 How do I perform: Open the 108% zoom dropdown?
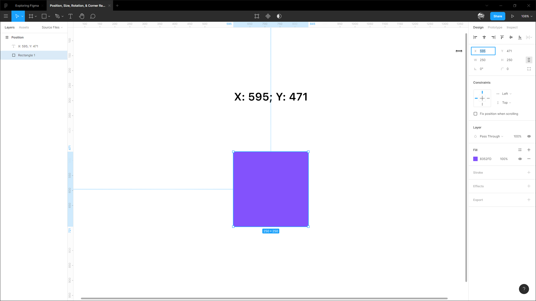pyautogui.click(x=527, y=16)
